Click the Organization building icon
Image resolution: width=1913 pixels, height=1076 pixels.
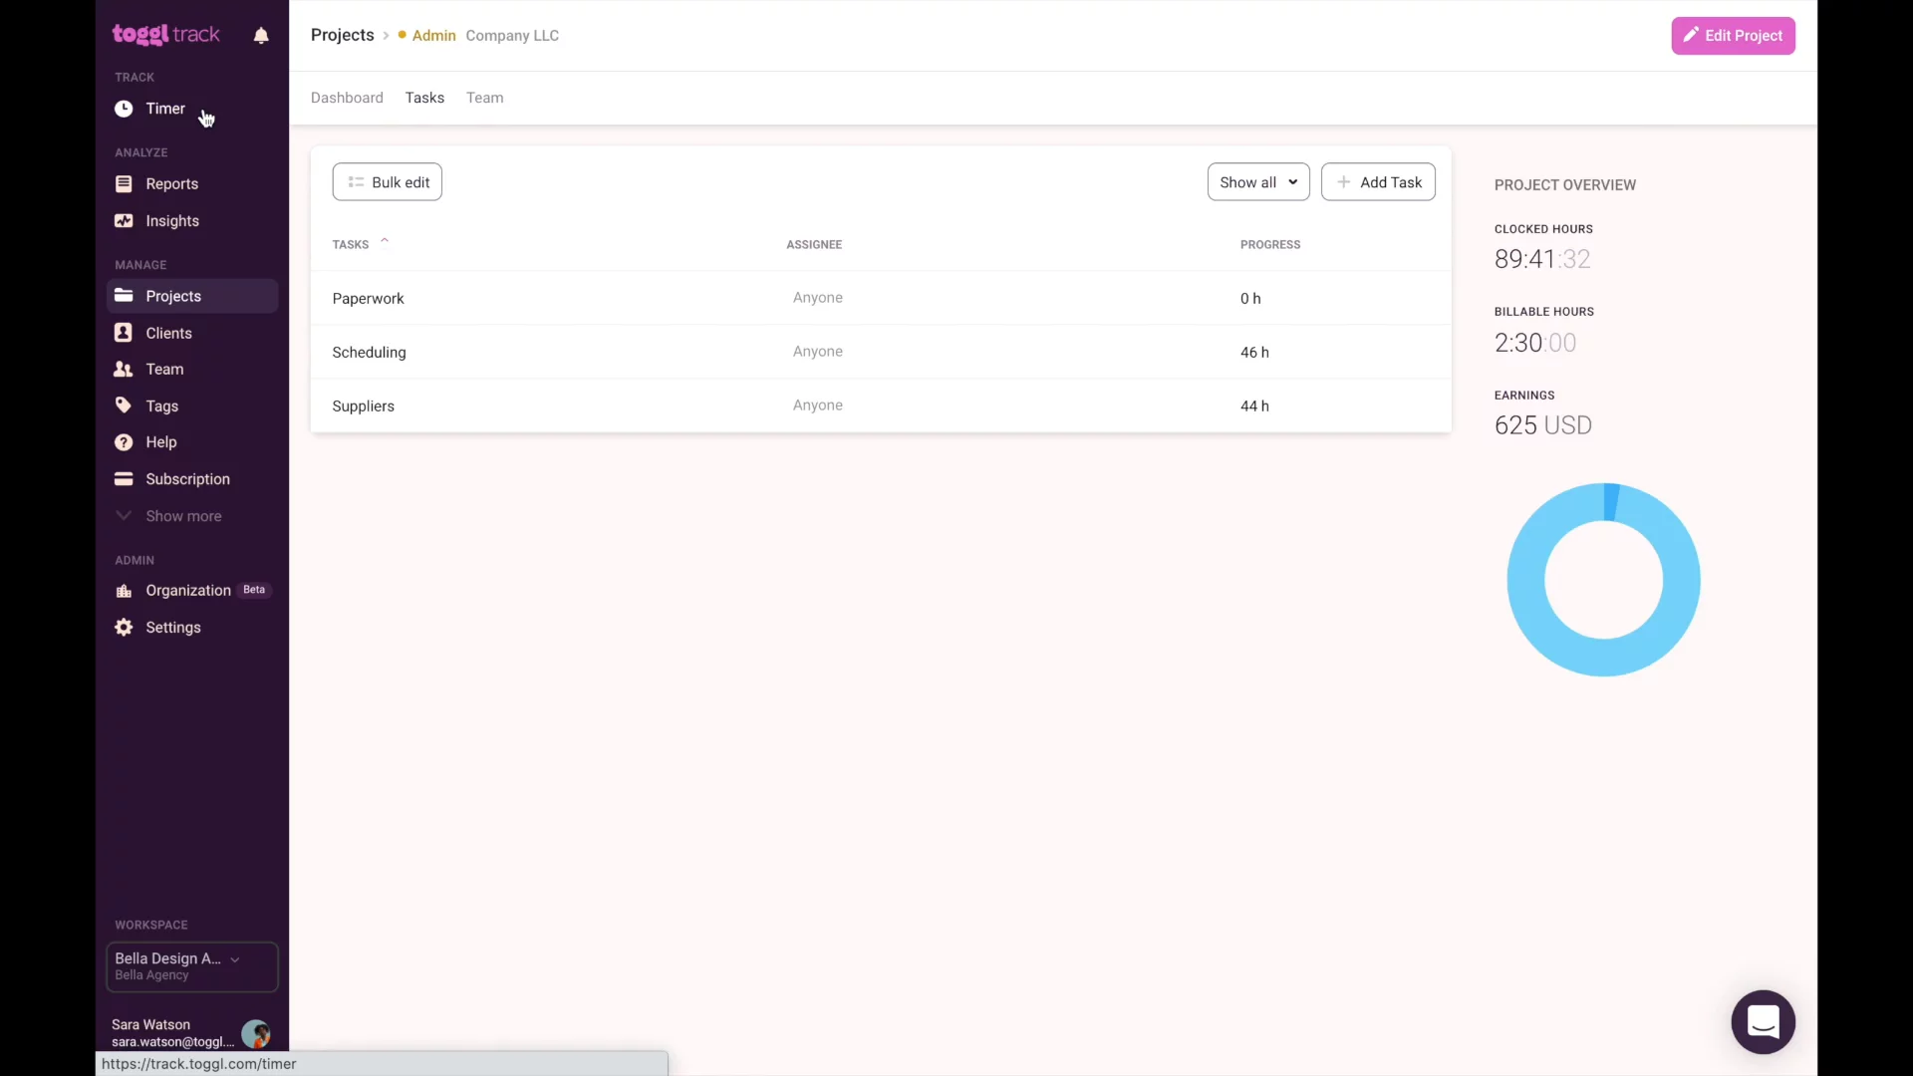click(x=124, y=591)
